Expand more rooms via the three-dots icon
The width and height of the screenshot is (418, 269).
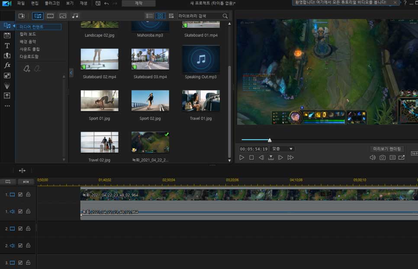pyautogui.click(x=7, y=106)
